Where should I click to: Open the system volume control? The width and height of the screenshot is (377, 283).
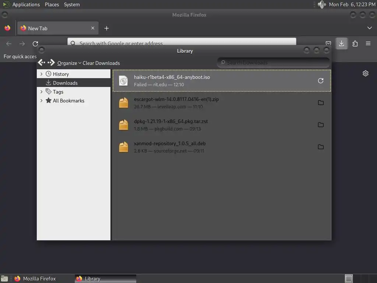click(x=322, y=4)
